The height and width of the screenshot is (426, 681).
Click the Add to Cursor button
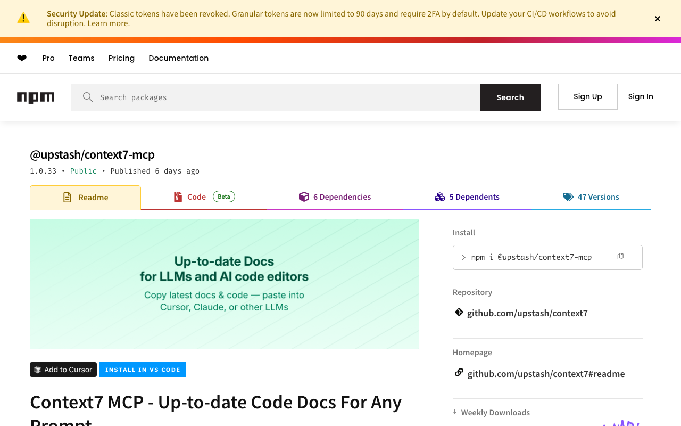tap(63, 370)
